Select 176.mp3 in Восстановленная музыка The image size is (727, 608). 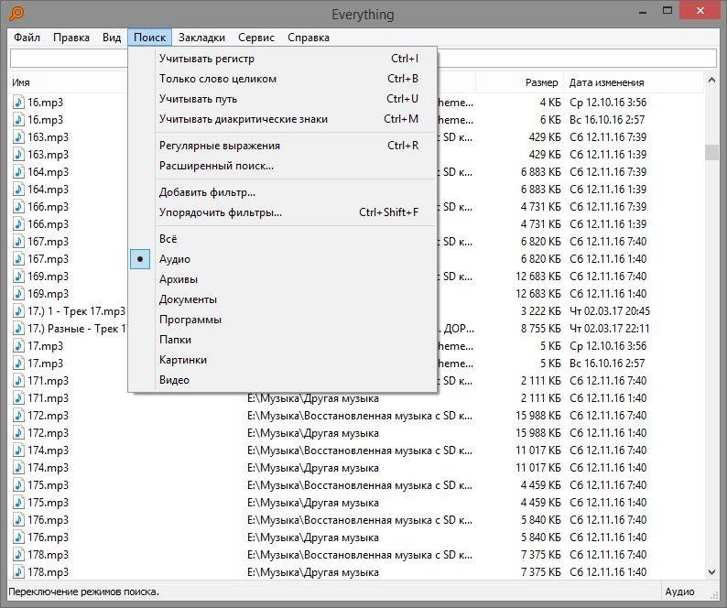[48, 519]
